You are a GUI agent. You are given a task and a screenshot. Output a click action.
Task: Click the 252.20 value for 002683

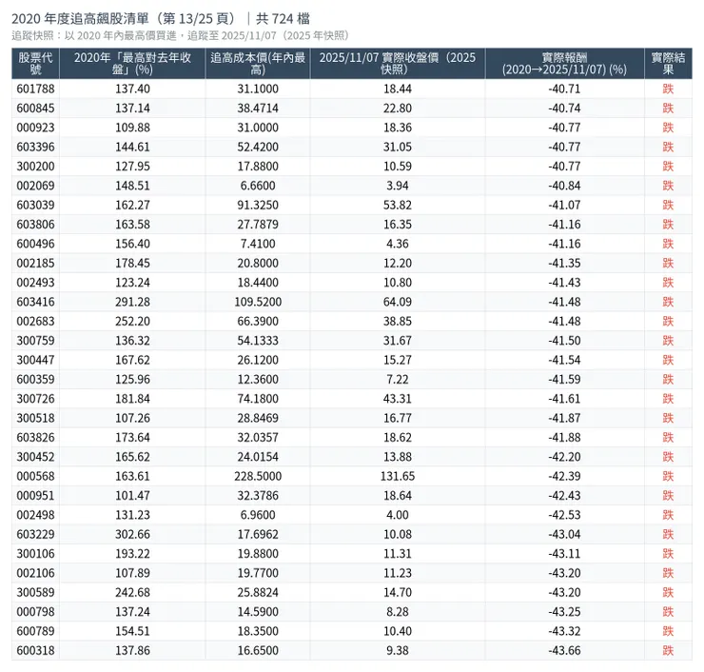click(x=132, y=321)
